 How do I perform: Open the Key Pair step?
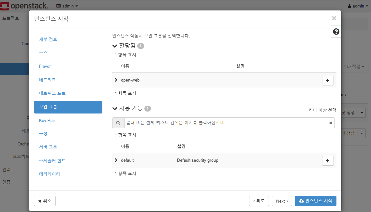pyautogui.click(x=47, y=120)
